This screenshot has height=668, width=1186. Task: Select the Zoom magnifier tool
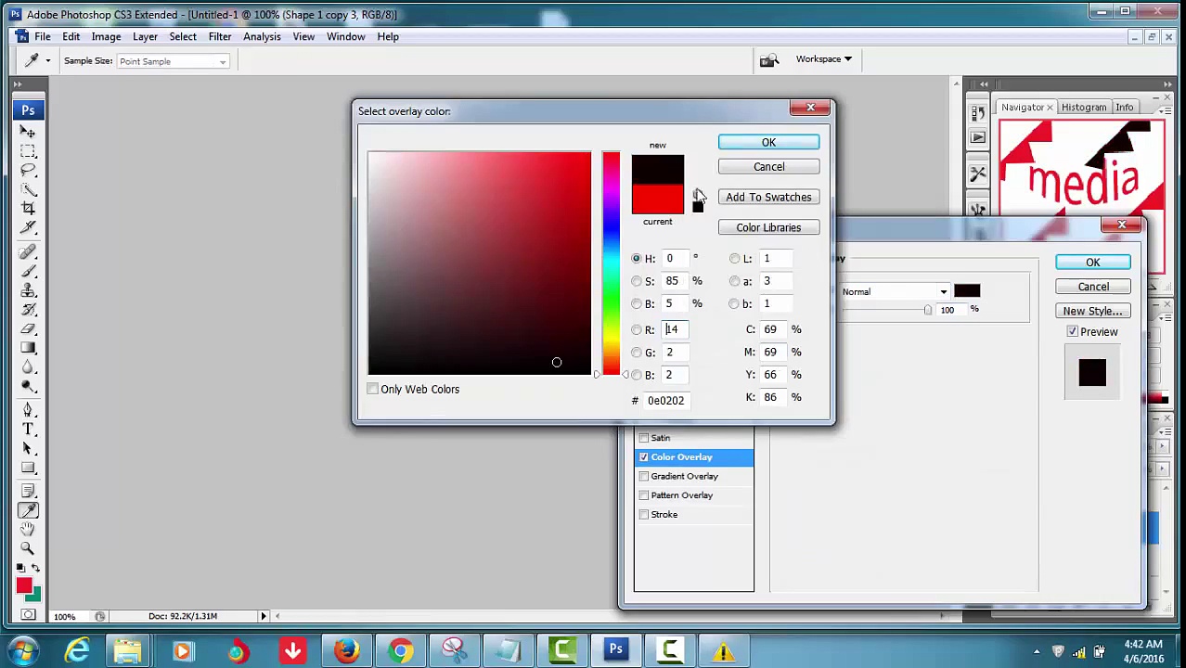point(28,548)
